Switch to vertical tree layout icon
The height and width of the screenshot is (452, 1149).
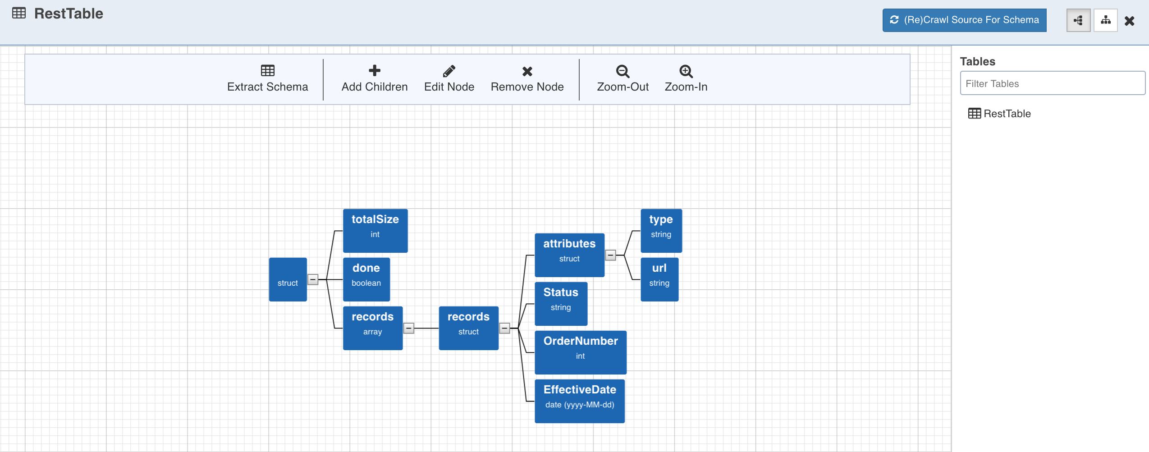[1105, 20]
